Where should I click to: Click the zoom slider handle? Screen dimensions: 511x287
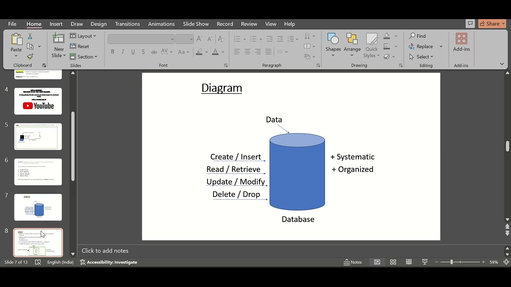(452, 262)
